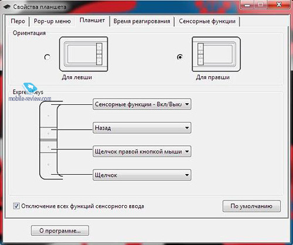This screenshot has height=245, width=293.
Task: Click the bottom ExpressKey in diagram
Action: pyautogui.click(x=48, y=165)
